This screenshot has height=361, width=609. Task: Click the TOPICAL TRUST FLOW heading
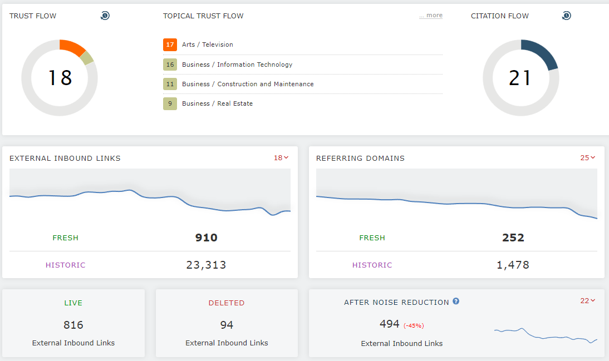203,16
